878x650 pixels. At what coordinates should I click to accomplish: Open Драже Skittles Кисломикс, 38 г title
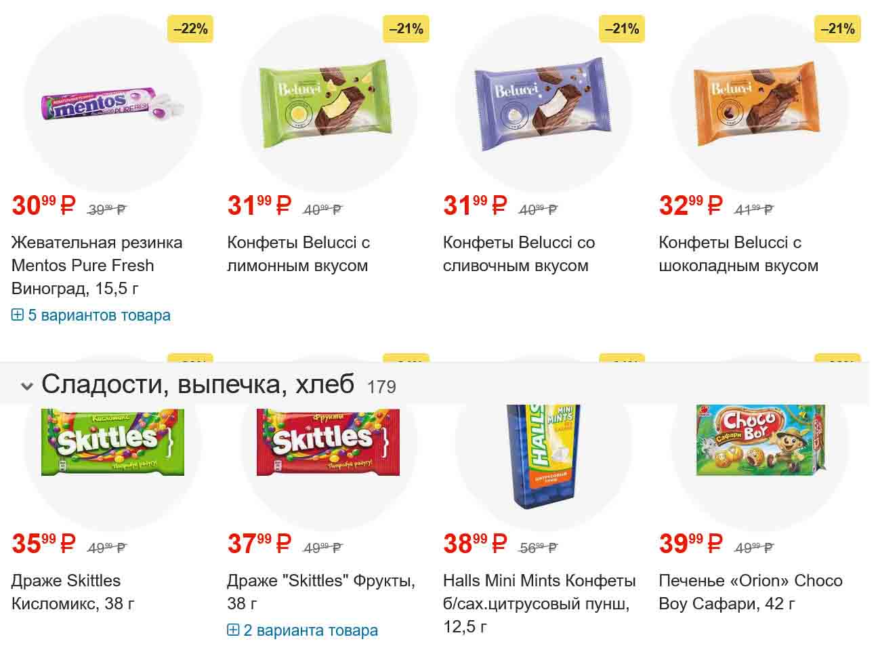[x=73, y=592]
